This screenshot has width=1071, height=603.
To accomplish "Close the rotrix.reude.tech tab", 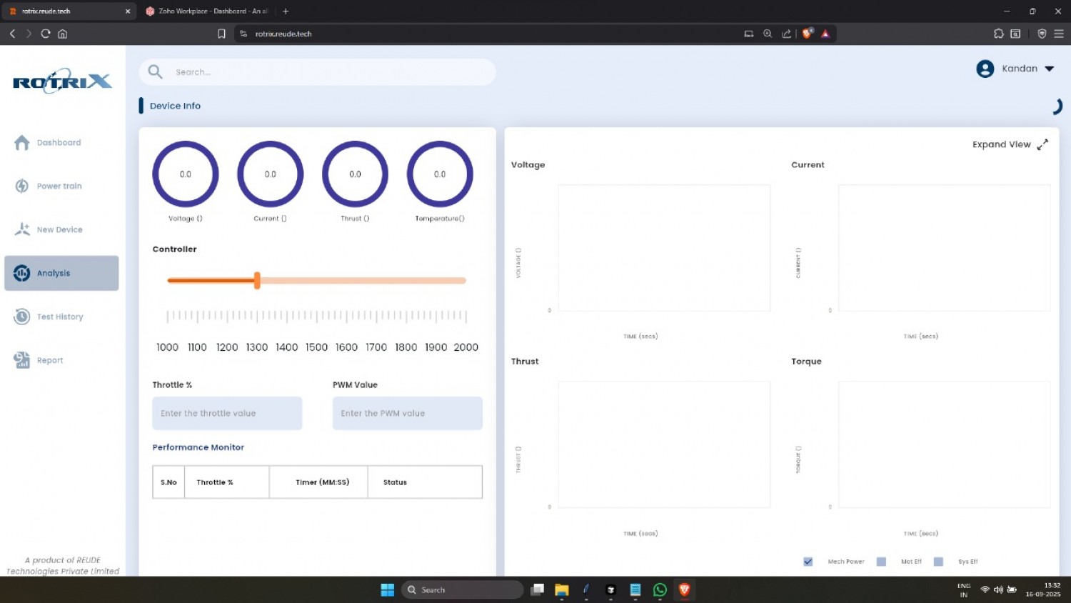I will (x=128, y=11).
